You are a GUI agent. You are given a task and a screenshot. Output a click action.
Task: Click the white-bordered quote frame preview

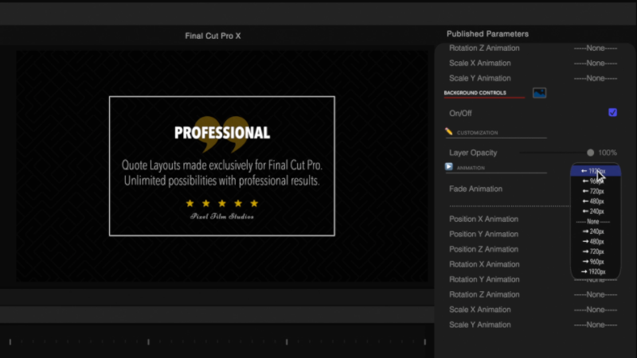pyautogui.click(x=222, y=166)
